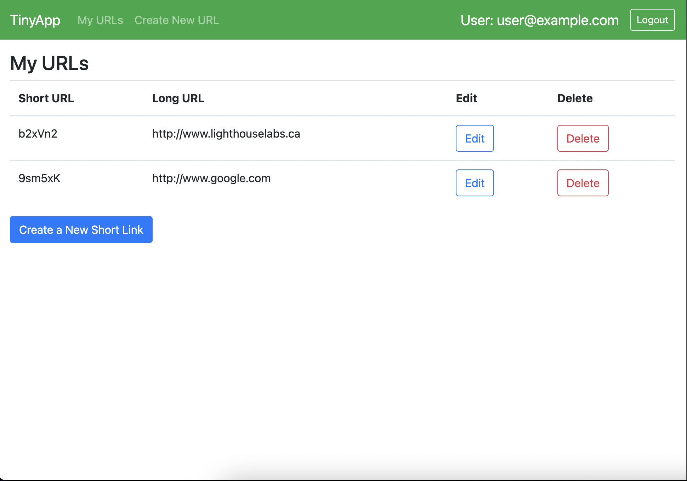Edit the 9sm5xK short URL
Screen dimensions: 687x481
click(475, 183)
